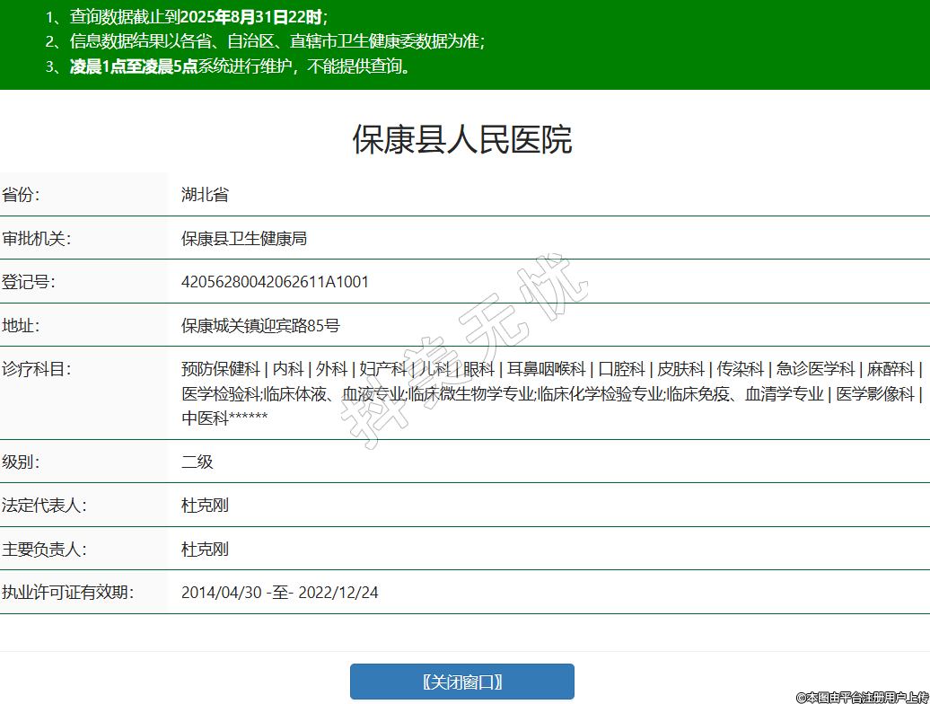The height and width of the screenshot is (704, 930).
Task: Click the address 保康城关镇迎宾路85号
Action: click(x=260, y=326)
